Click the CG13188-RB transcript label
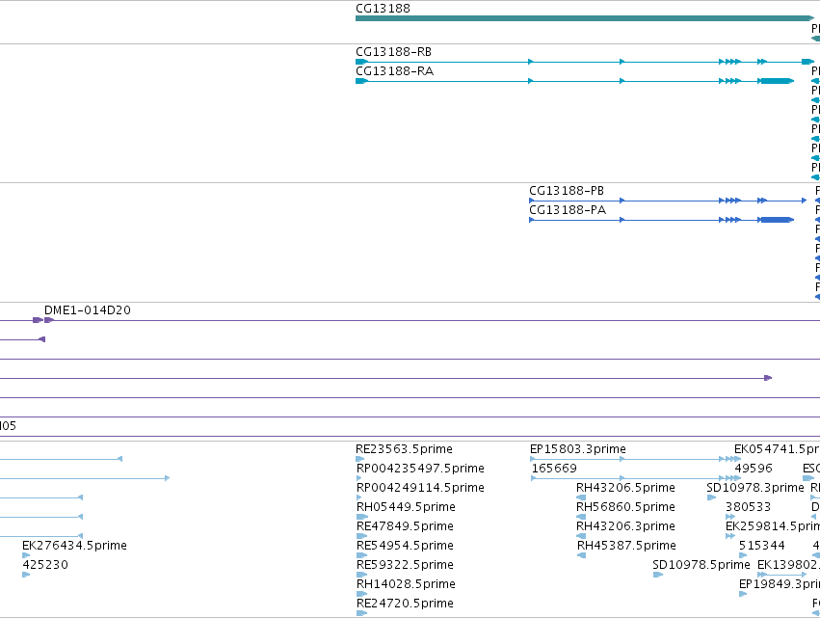The image size is (820, 618). coord(393,52)
